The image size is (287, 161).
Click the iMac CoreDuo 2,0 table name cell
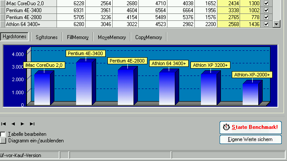tap(31, 3)
